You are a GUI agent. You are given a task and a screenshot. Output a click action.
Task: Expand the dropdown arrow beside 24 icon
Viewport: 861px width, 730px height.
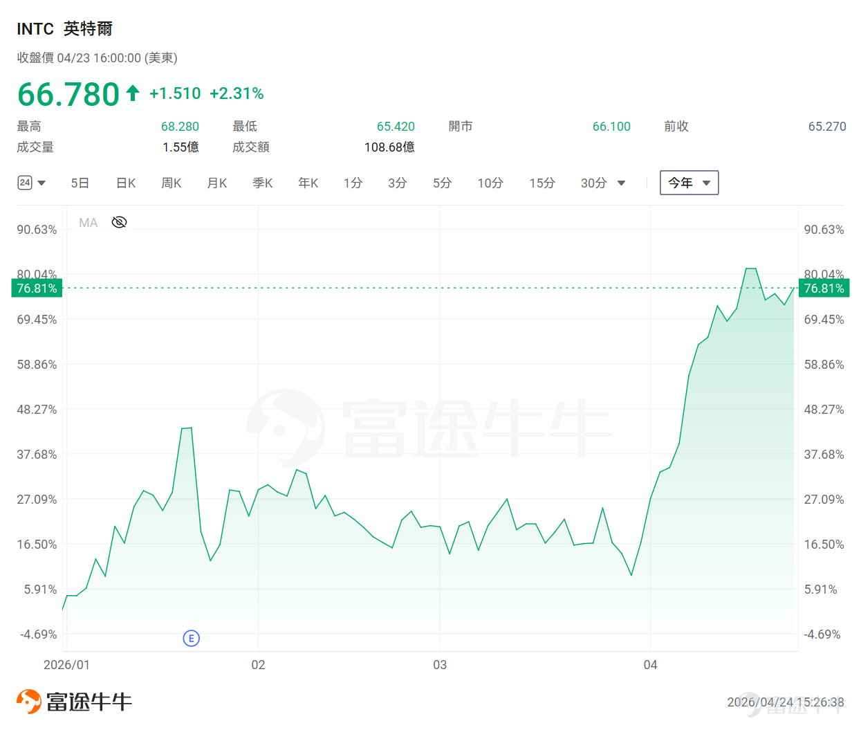pos(41,183)
